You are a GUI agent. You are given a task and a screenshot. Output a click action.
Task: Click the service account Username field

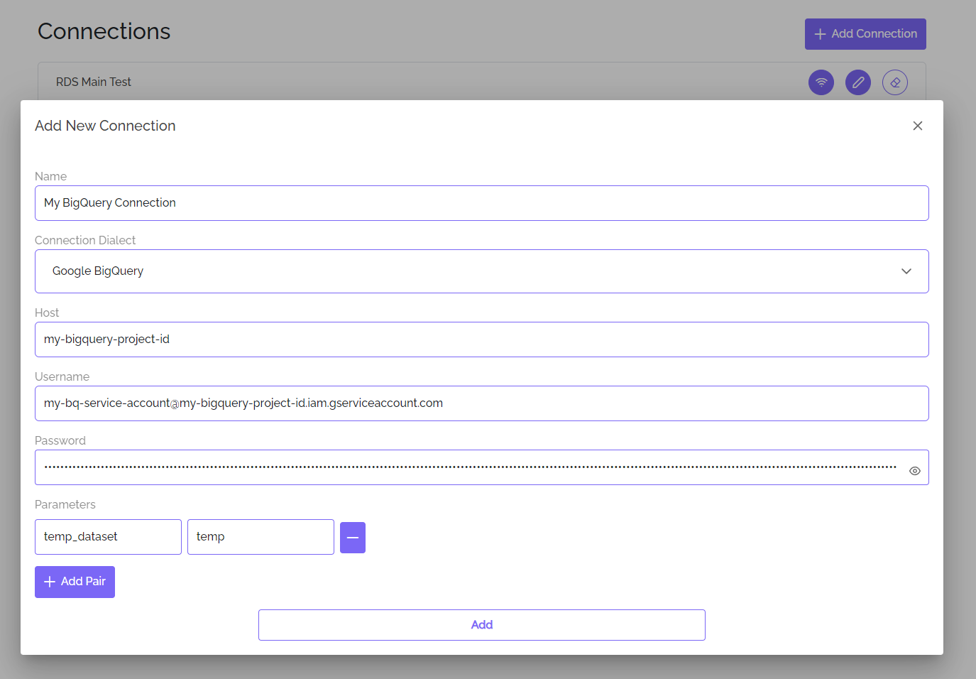(x=482, y=403)
